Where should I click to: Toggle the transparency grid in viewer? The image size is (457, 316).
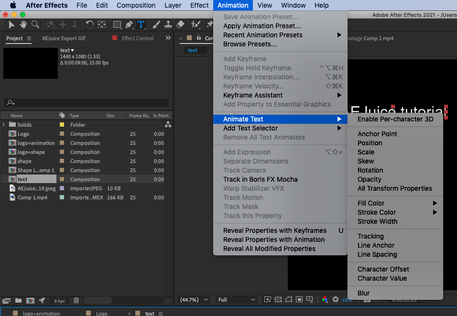pyautogui.click(x=278, y=300)
